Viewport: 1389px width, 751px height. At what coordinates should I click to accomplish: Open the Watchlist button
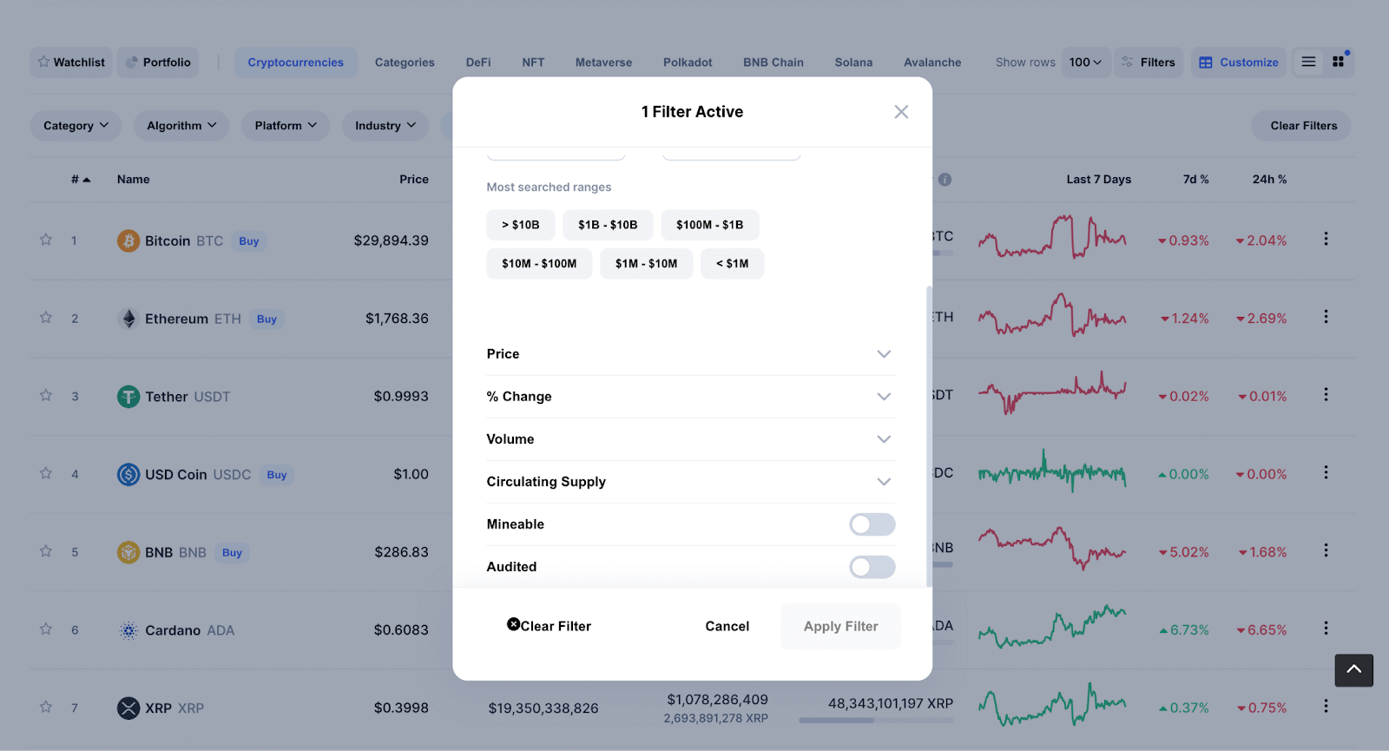[71, 63]
